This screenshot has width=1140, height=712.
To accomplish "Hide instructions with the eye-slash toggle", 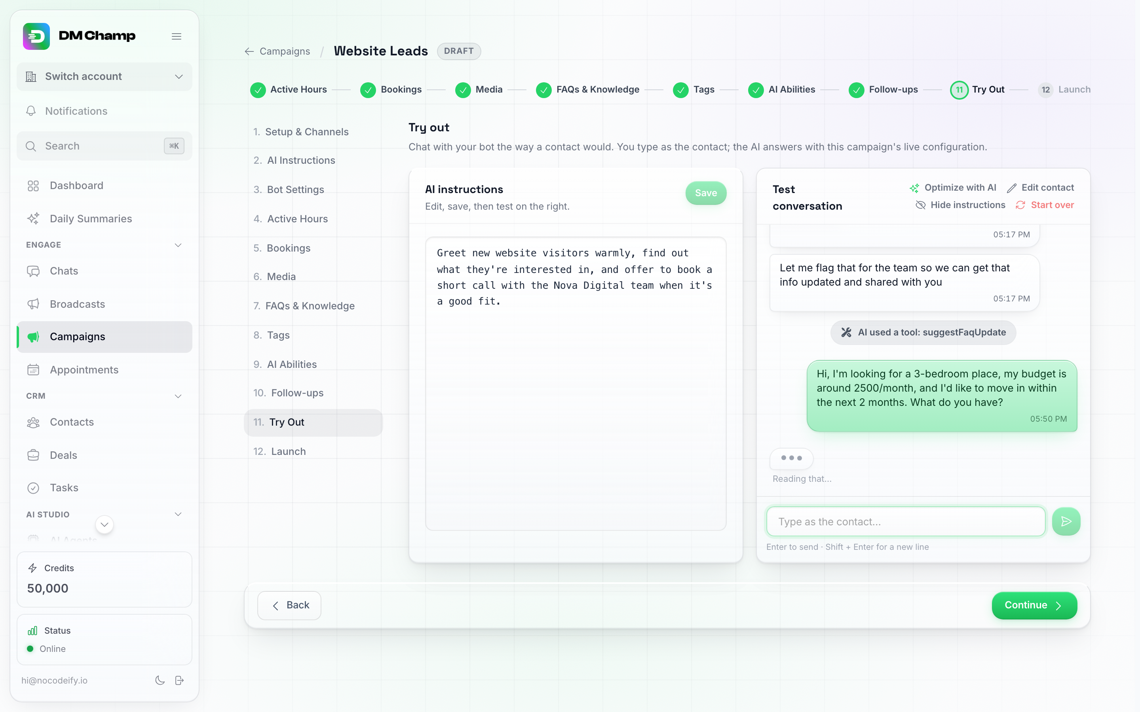I will pyautogui.click(x=920, y=205).
